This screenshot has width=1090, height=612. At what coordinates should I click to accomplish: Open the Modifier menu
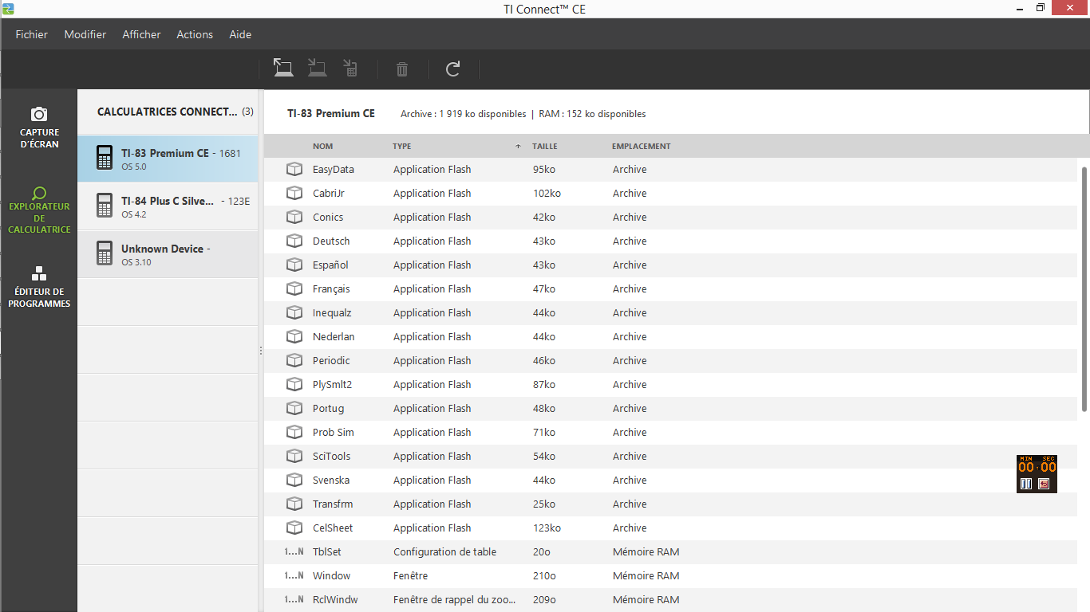click(x=85, y=34)
